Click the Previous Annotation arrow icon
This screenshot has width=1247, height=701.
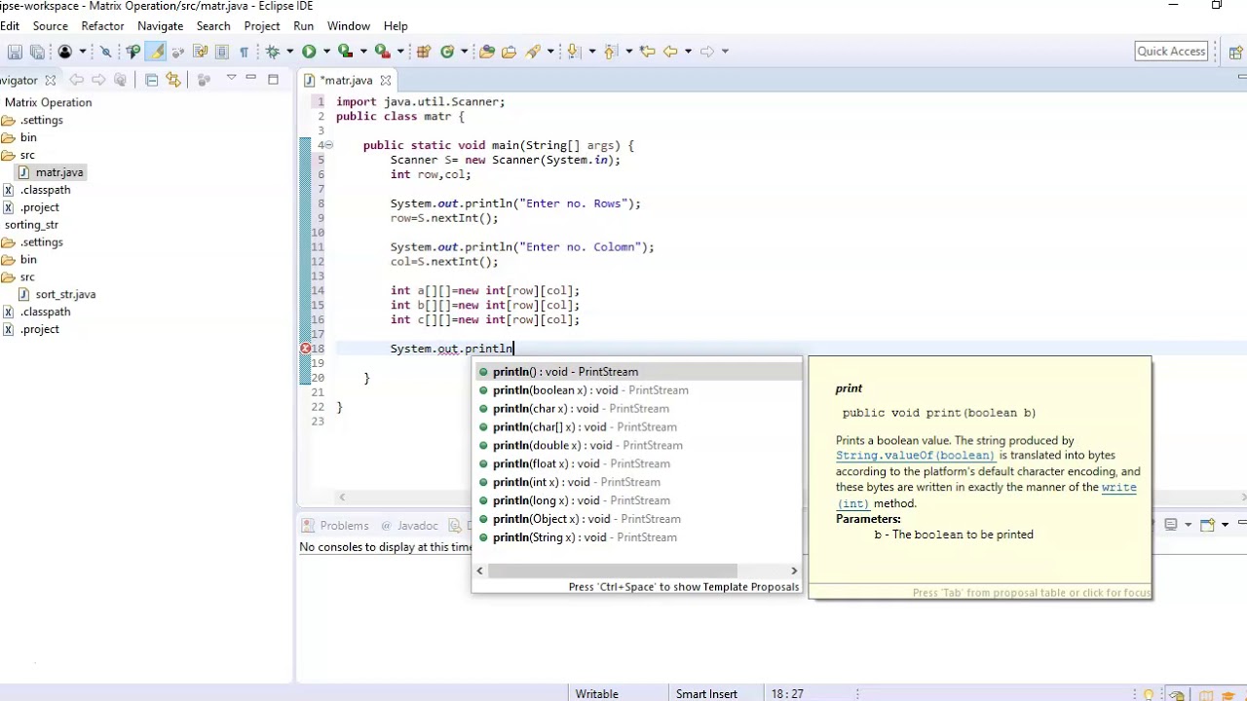[611, 52]
